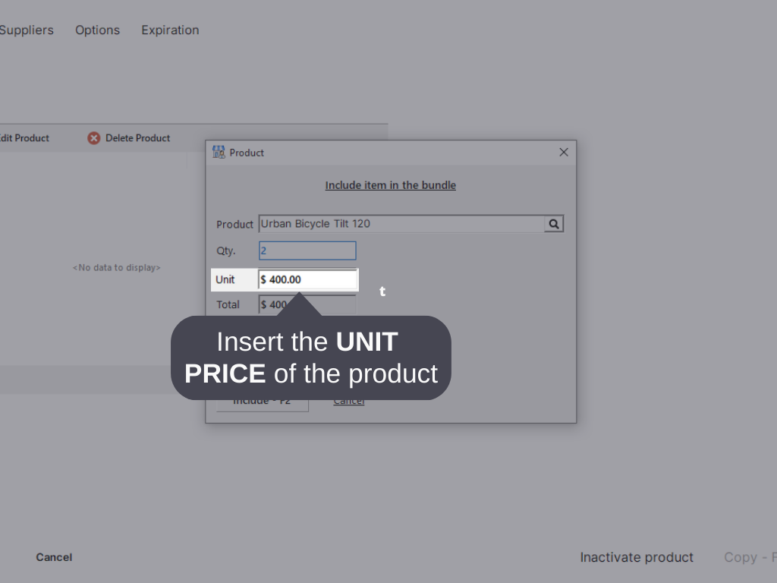Click the Include - F2 button
Screen dimensions: 777x583
pos(262,401)
